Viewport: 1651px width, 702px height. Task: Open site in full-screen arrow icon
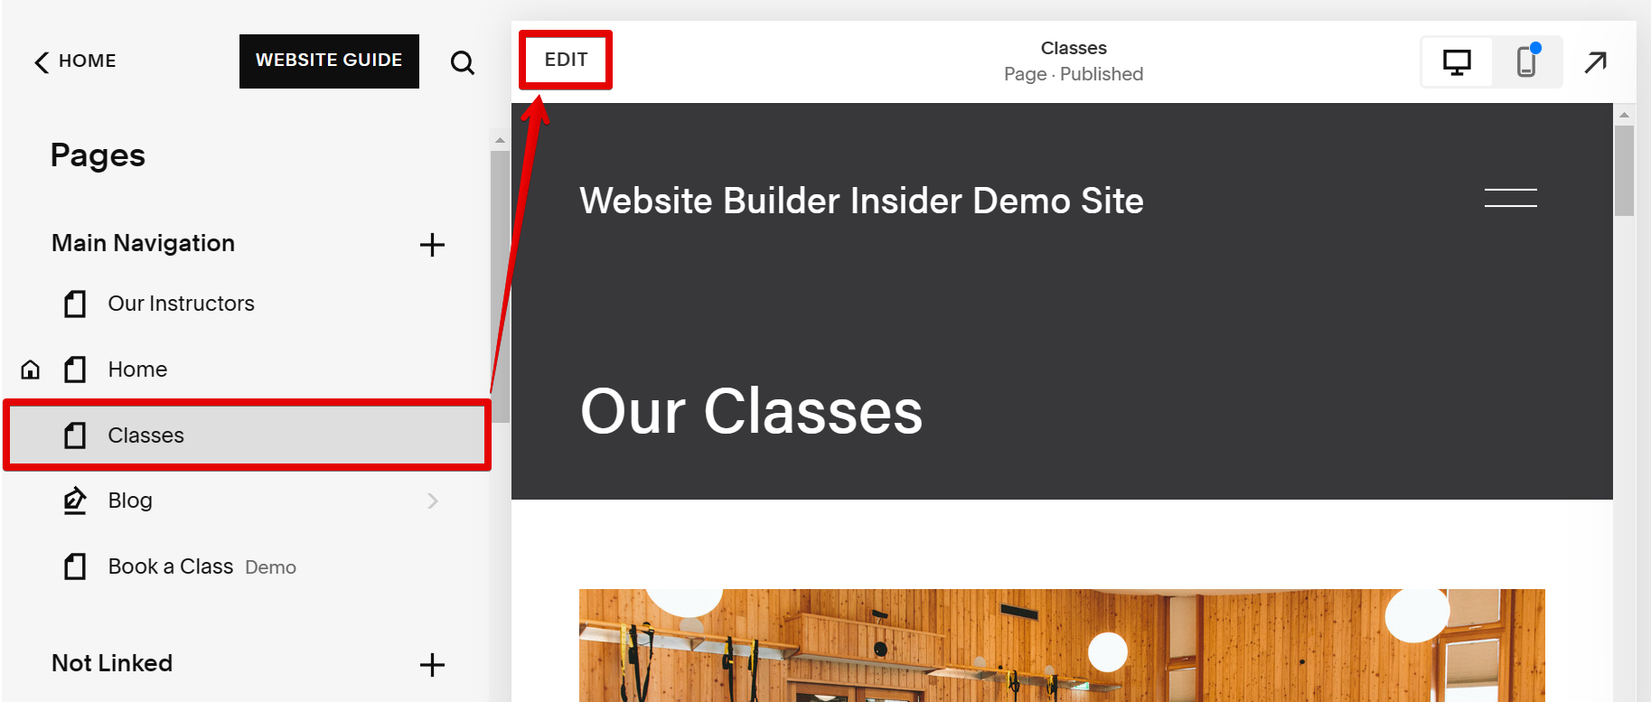(1596, 62)
